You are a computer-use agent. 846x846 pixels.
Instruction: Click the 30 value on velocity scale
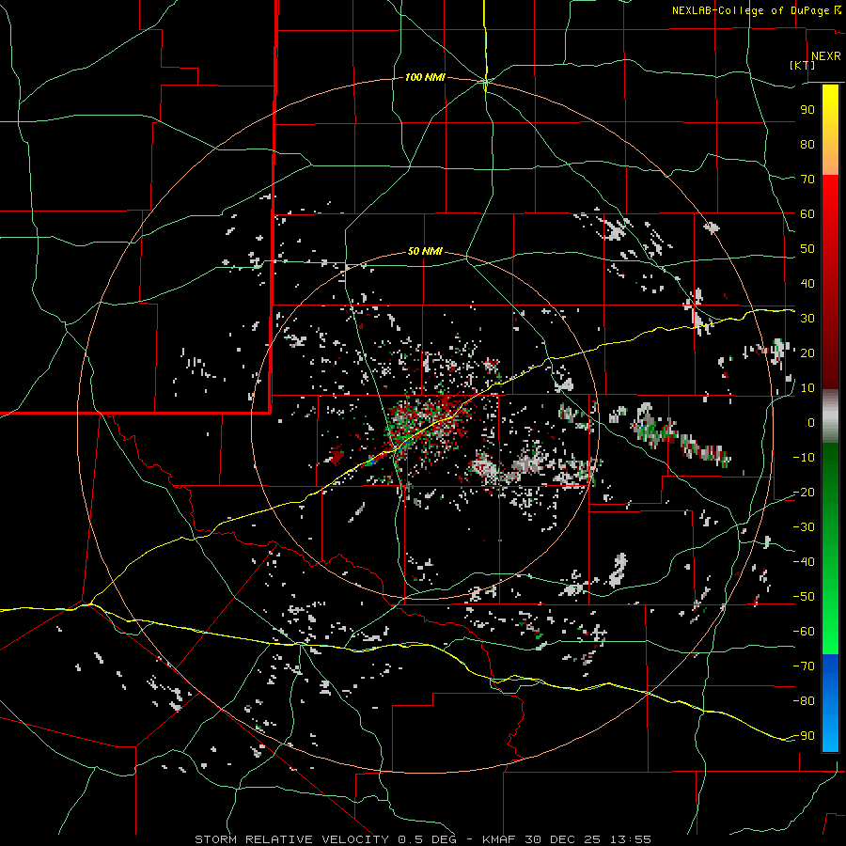(x=807, y=319)
